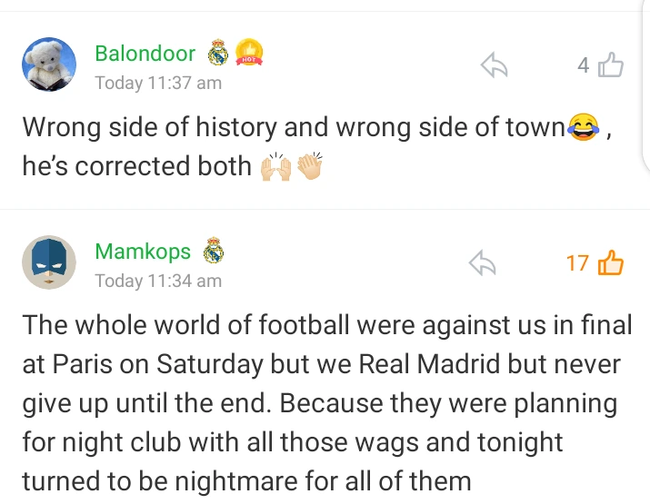Reply to Mamkops' comment using the arrow
Screen dimensions: 650x504
(482, 263)
